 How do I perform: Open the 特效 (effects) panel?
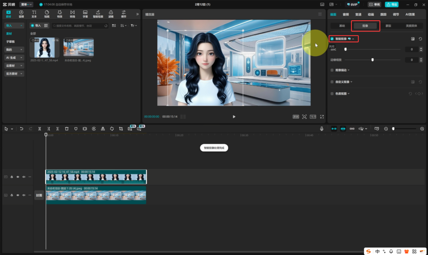pos(59,14)
